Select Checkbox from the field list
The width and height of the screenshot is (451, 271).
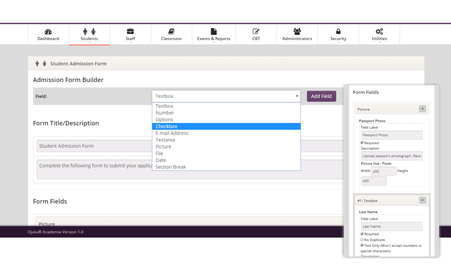(226, 126)
